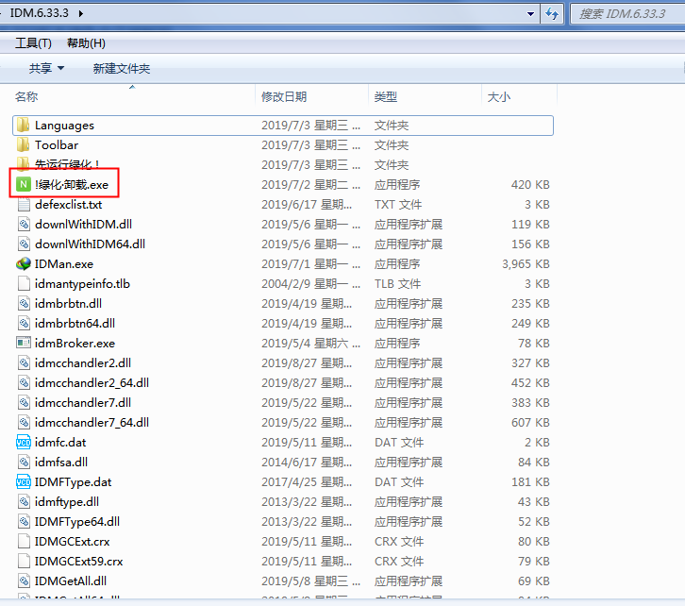
Task: Select the downlWithIDM.dll file icon
Action: [24, 224]
